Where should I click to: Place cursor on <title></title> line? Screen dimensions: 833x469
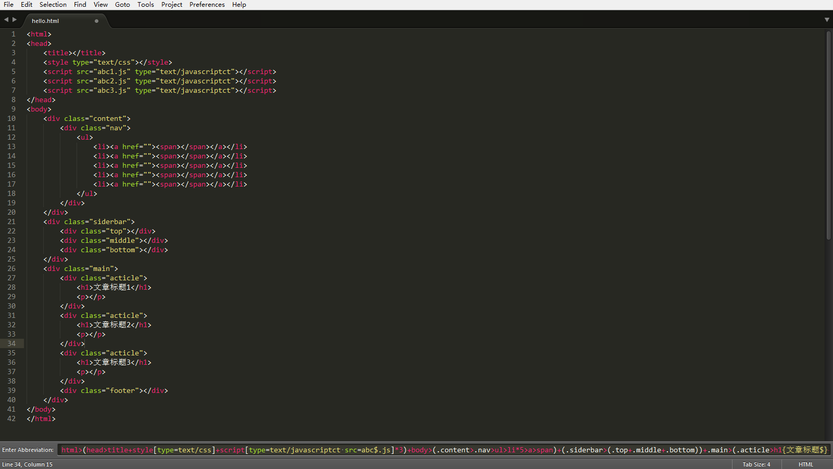tap(74, 53)
